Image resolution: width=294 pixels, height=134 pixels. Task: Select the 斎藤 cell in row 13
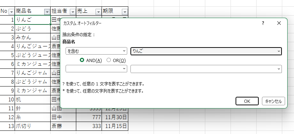(x=63, y=126)
